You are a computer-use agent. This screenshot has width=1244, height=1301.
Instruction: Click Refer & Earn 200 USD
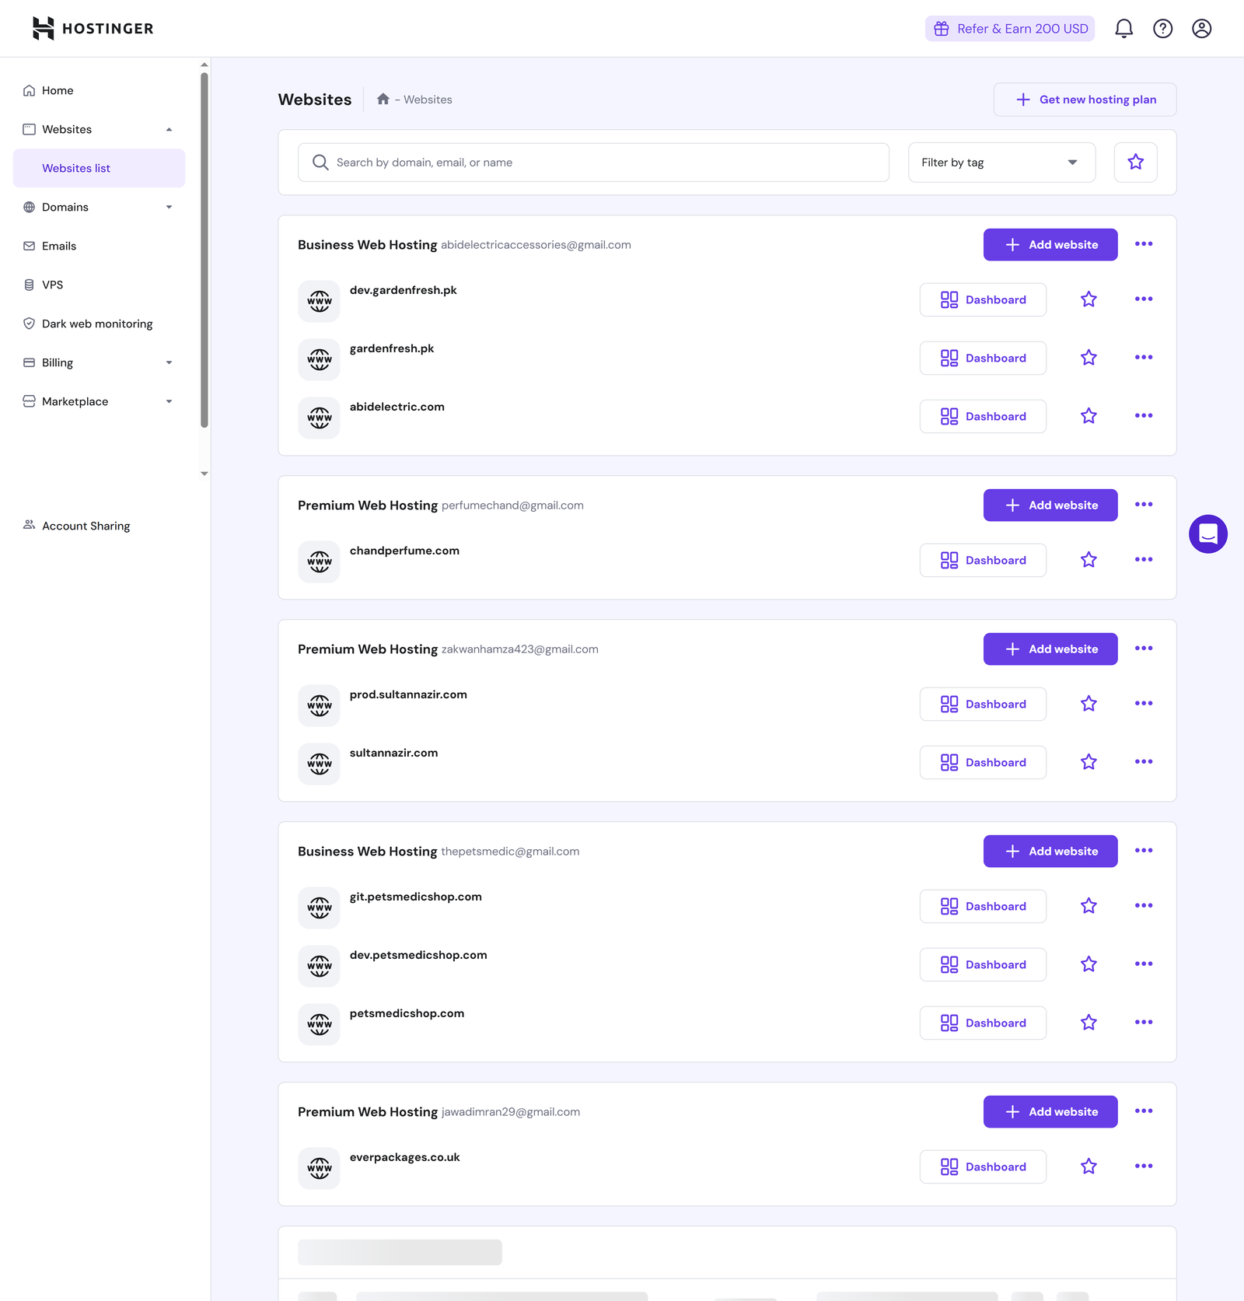pos(1009,29)
